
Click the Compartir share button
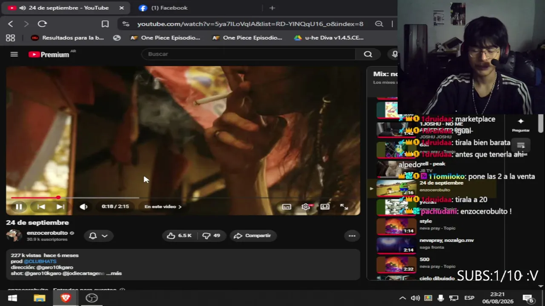(x=252, y=235)
